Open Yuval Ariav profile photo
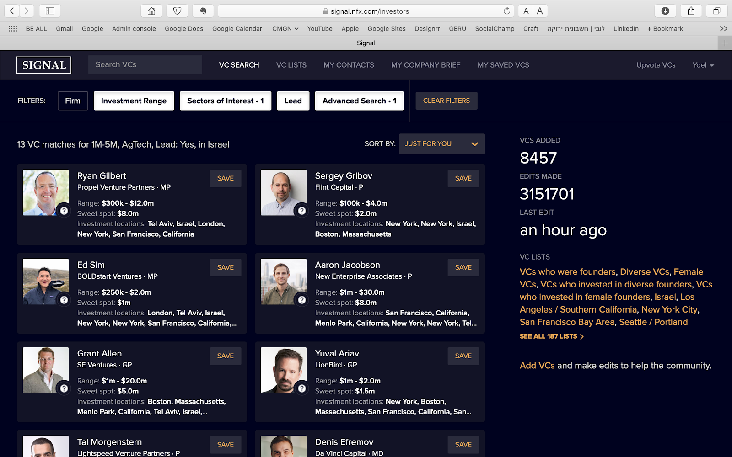 284,370
